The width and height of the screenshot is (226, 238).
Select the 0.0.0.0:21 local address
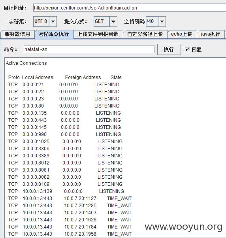click(33, 85)
